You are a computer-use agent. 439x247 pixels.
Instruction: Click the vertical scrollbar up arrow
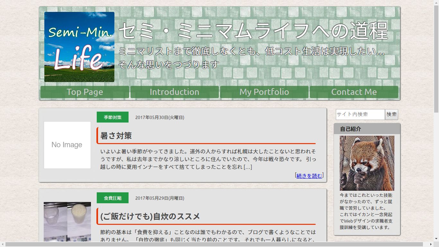point(436,3)
